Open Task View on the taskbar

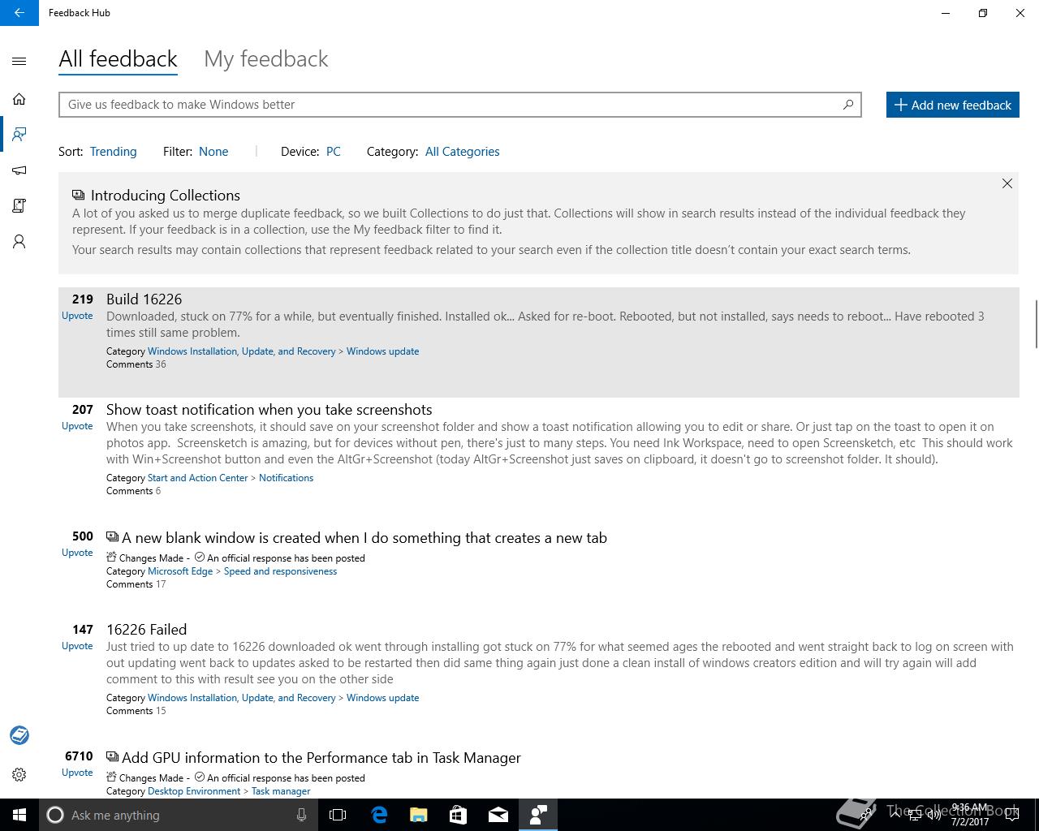tap(338, 815)
